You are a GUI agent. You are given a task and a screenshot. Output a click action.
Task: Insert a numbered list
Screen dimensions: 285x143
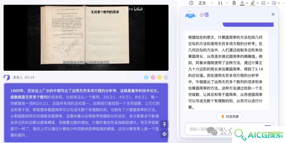click(263, 3)
